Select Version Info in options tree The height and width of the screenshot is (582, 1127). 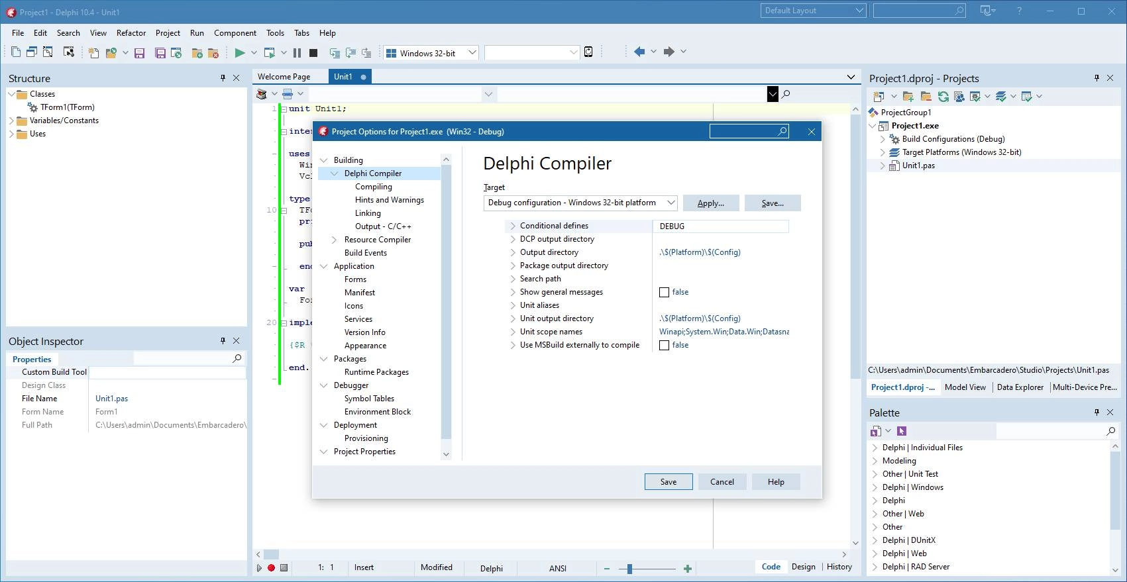click(x=364, y=332)
